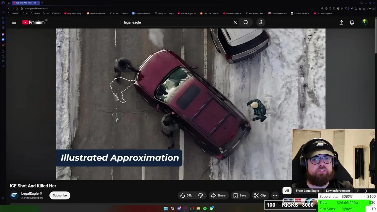Select 'From LegalEagle' filter chip
This screenshot has height=212, width=377.
pyautogui.click(x=307, y=191)
